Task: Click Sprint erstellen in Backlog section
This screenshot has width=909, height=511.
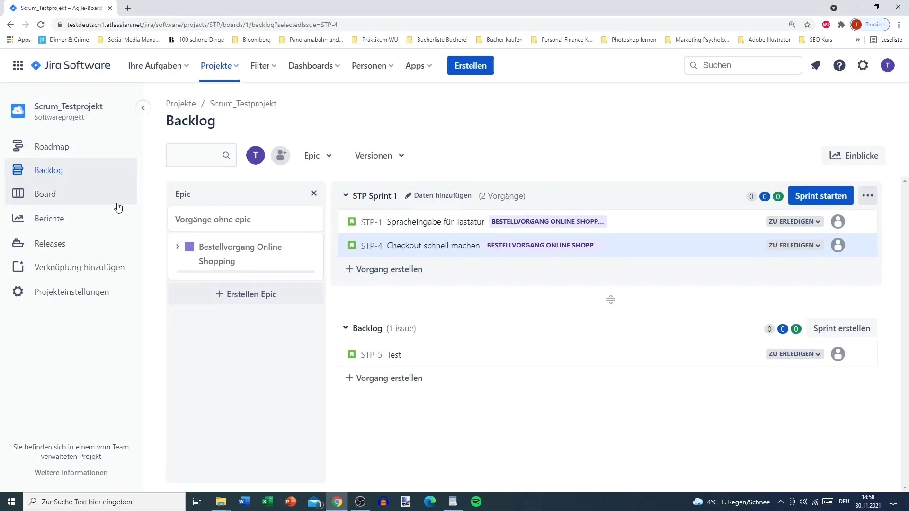Action: pos(842,328)
